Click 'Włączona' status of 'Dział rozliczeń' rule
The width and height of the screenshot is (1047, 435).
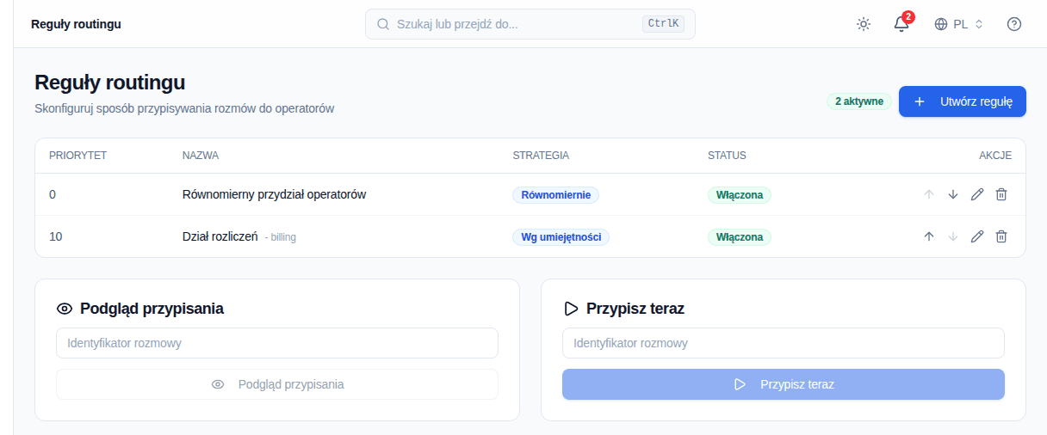[740, 237]
